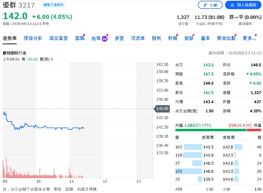Click the 外盤 219(16.83%) label
The width and height of the screenshot is (263, 193).
[x=245, y=125]
